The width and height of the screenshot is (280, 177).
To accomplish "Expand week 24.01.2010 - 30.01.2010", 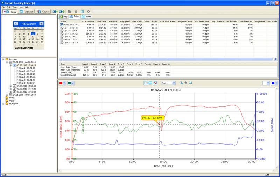I will pos(7,95).
